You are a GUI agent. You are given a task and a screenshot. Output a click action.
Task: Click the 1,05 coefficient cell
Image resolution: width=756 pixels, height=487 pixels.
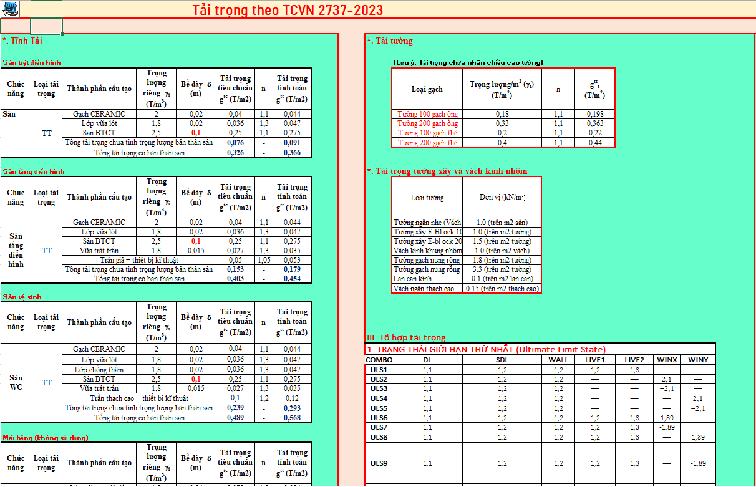click(263, 260)
